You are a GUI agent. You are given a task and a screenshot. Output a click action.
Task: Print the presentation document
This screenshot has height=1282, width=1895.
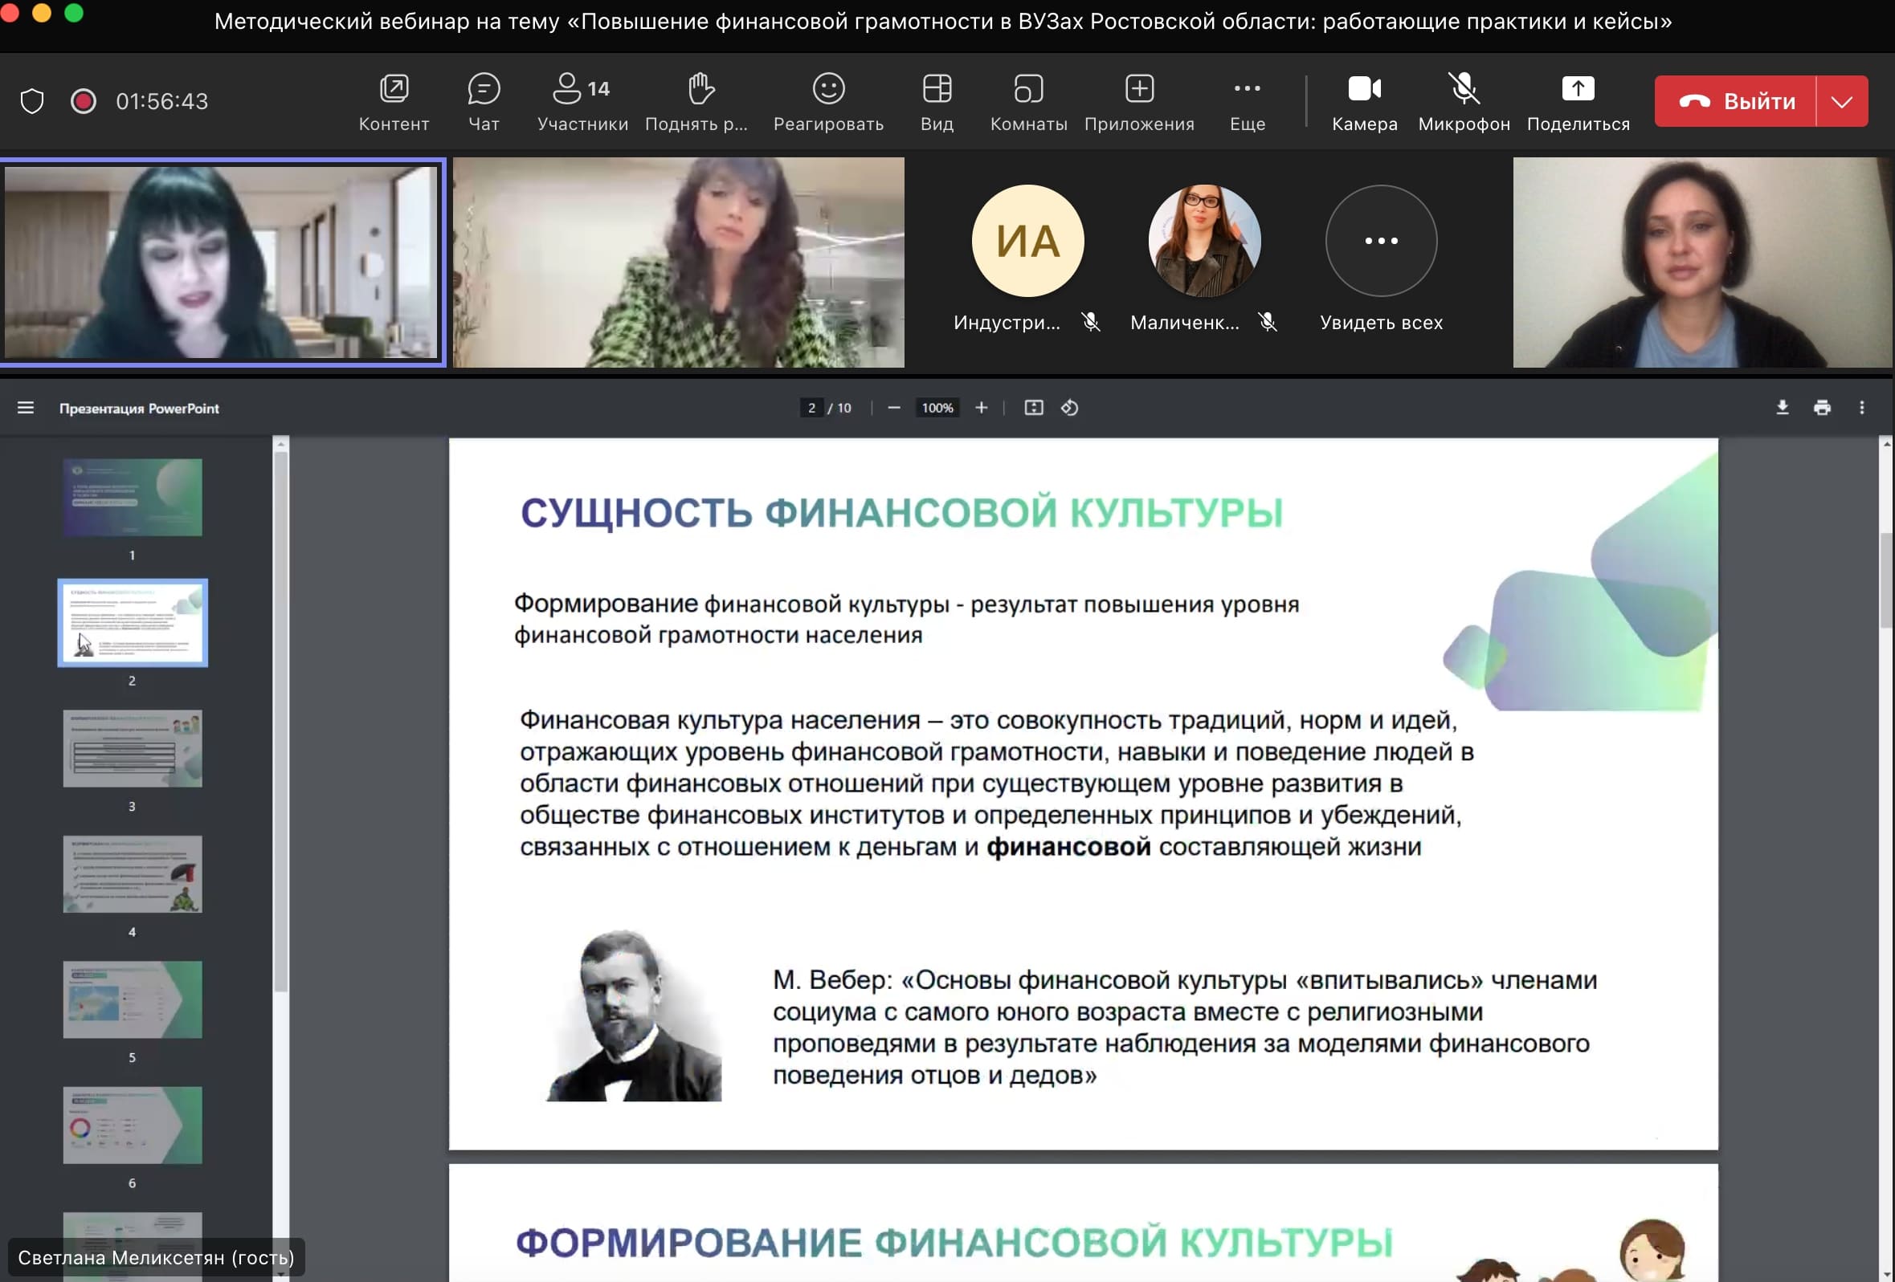pyautogui.click(x=1822, y=408)
